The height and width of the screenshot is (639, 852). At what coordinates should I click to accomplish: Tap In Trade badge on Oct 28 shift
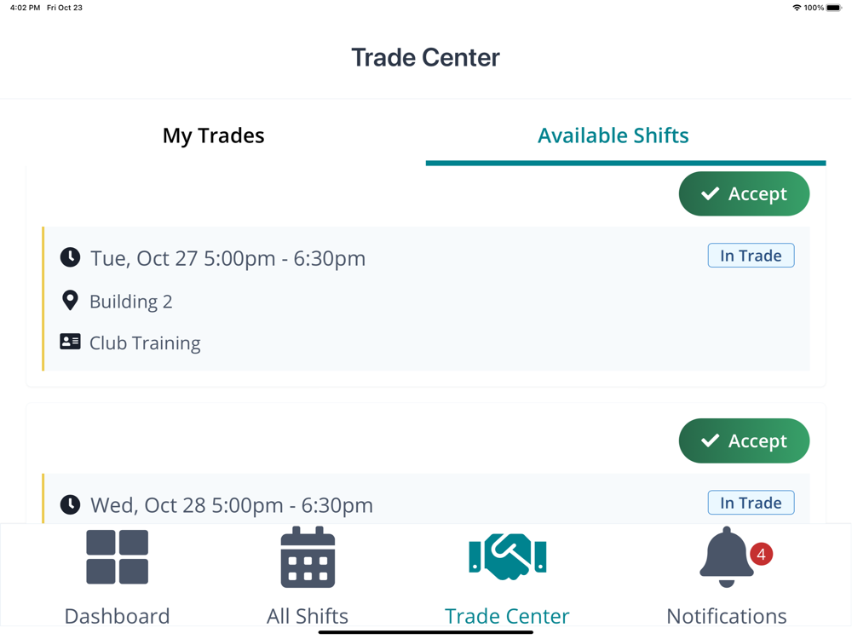[x=751, y=503]
